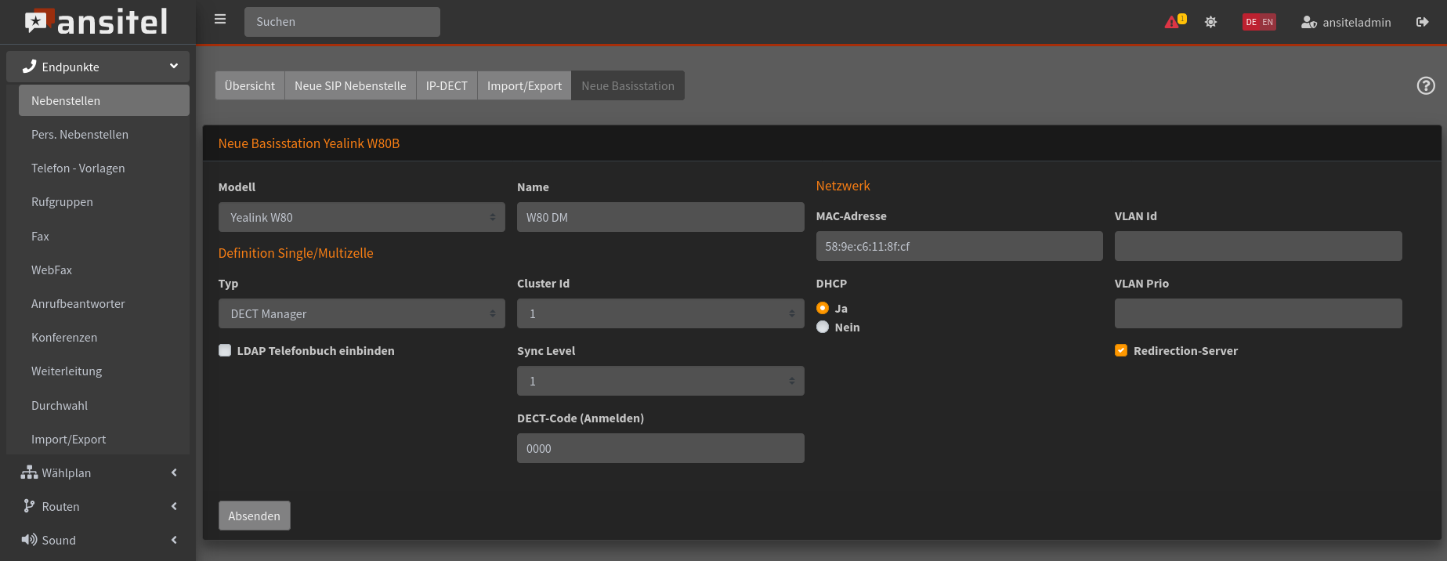
Task: Switch to the IP-DECT tab
Action: coord(447,86)
